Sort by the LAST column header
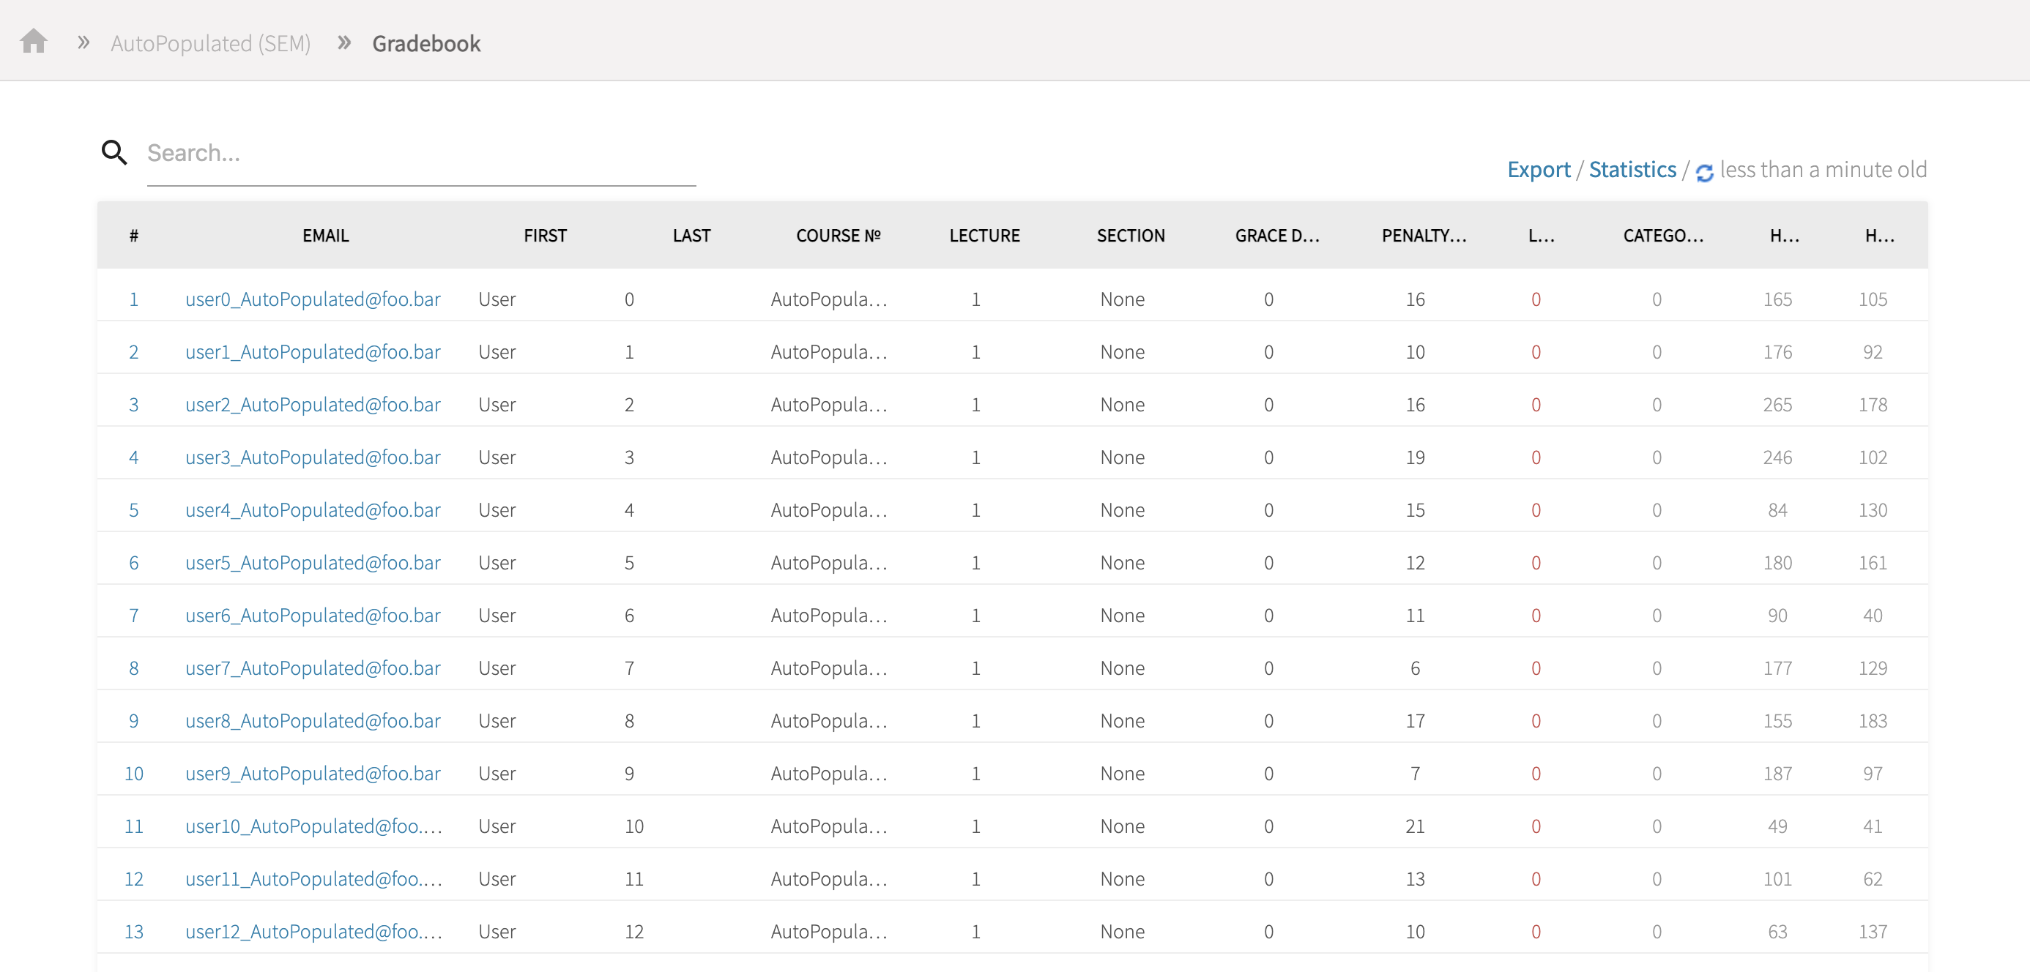The image size is (2030, 972). click(x=691, y=236)
